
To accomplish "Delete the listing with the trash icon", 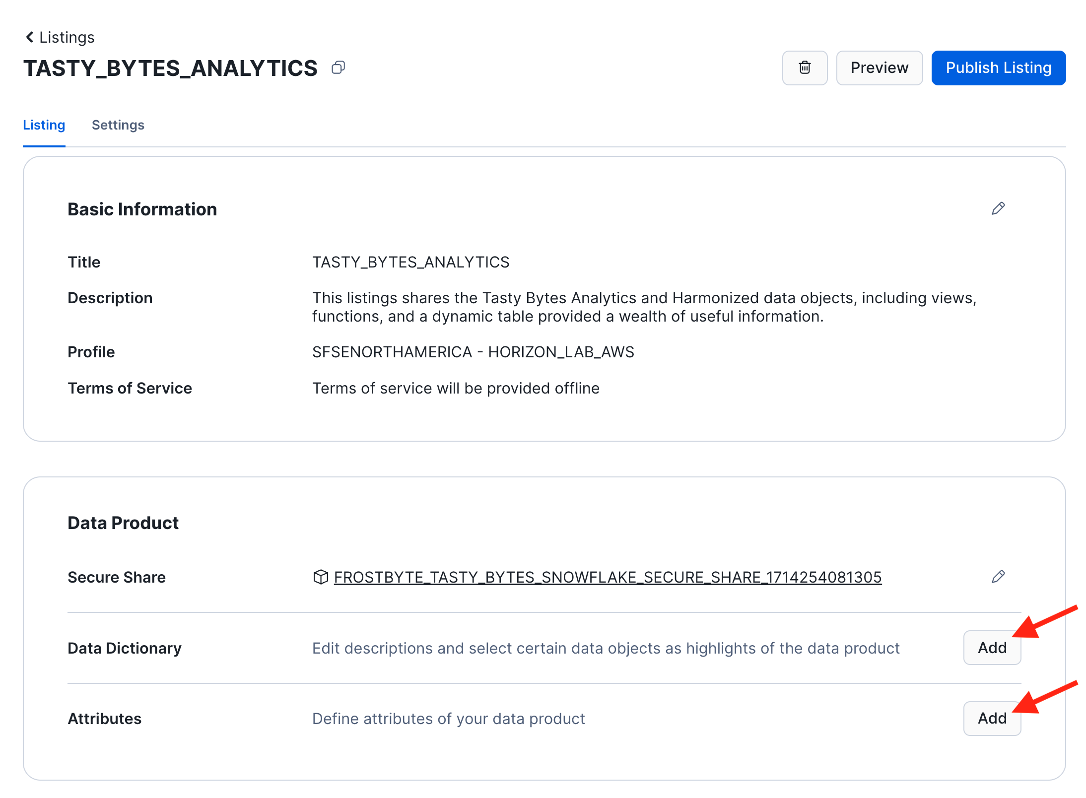I will point(805,67).
